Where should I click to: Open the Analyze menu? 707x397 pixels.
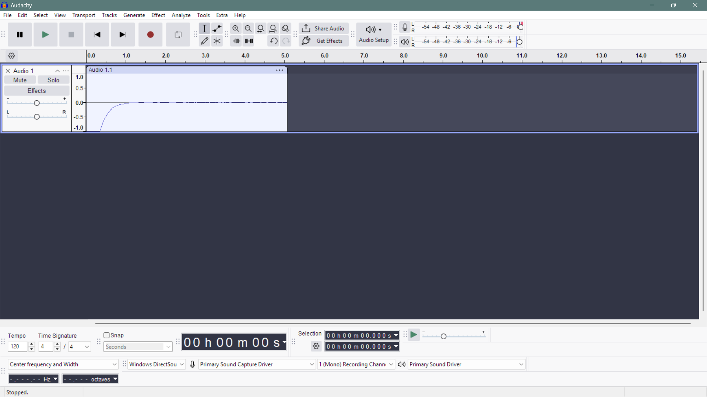pyautogui.click(x=181, y=15)
